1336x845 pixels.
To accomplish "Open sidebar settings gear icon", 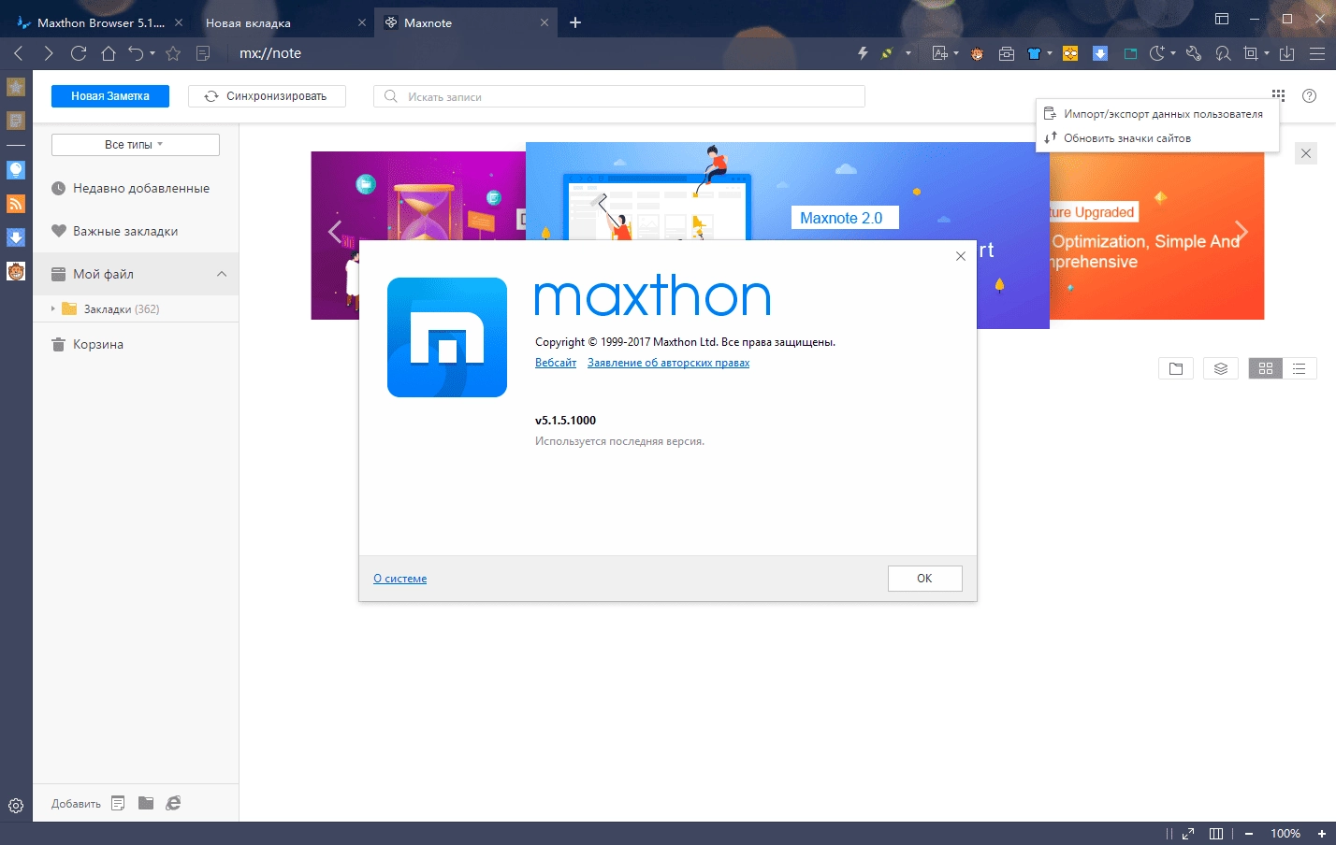I will tap(16, 806).
